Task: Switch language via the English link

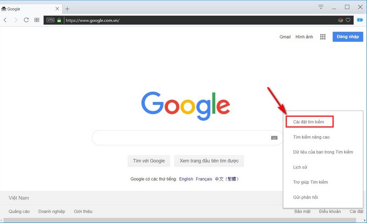Action: [186, 179]
